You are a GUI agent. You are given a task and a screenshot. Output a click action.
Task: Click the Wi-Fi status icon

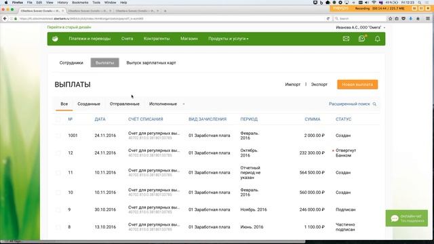[x=374, y=3]
